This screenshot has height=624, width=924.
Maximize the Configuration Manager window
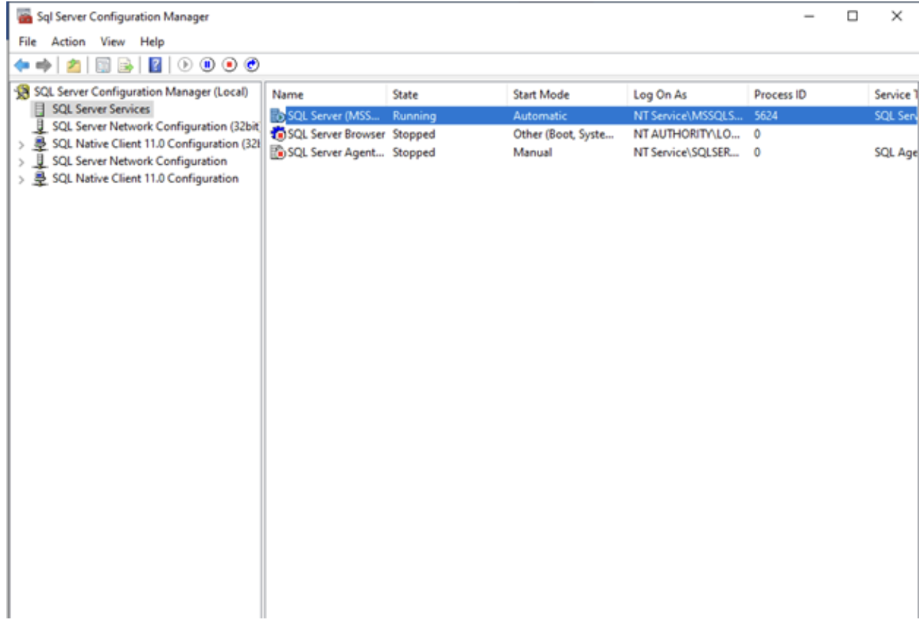pyautogui.click(x=852, y=16)
